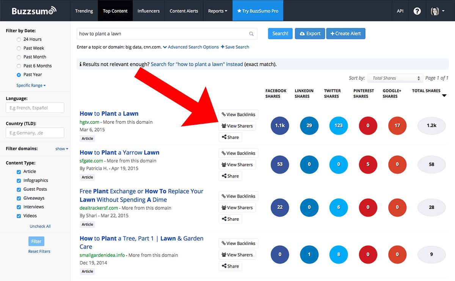455x281 pixels.
Task: Select the Past Week date filter
Action: 19,48
